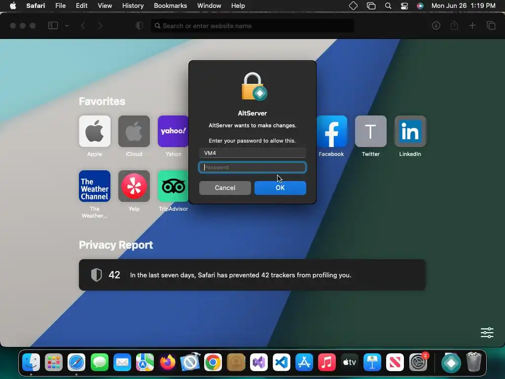Screen dimensions: 505x379
Task: Open the Apple menu
Action: click(13, 6)
